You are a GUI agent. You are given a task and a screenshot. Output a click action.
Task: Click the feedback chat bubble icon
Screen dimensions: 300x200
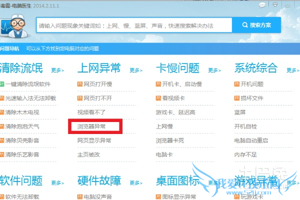pyautogui.click(x=262, y=5)
